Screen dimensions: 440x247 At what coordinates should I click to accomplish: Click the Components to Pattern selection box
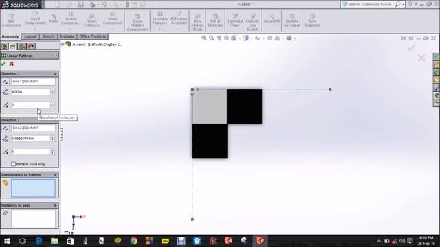[34, 189]
